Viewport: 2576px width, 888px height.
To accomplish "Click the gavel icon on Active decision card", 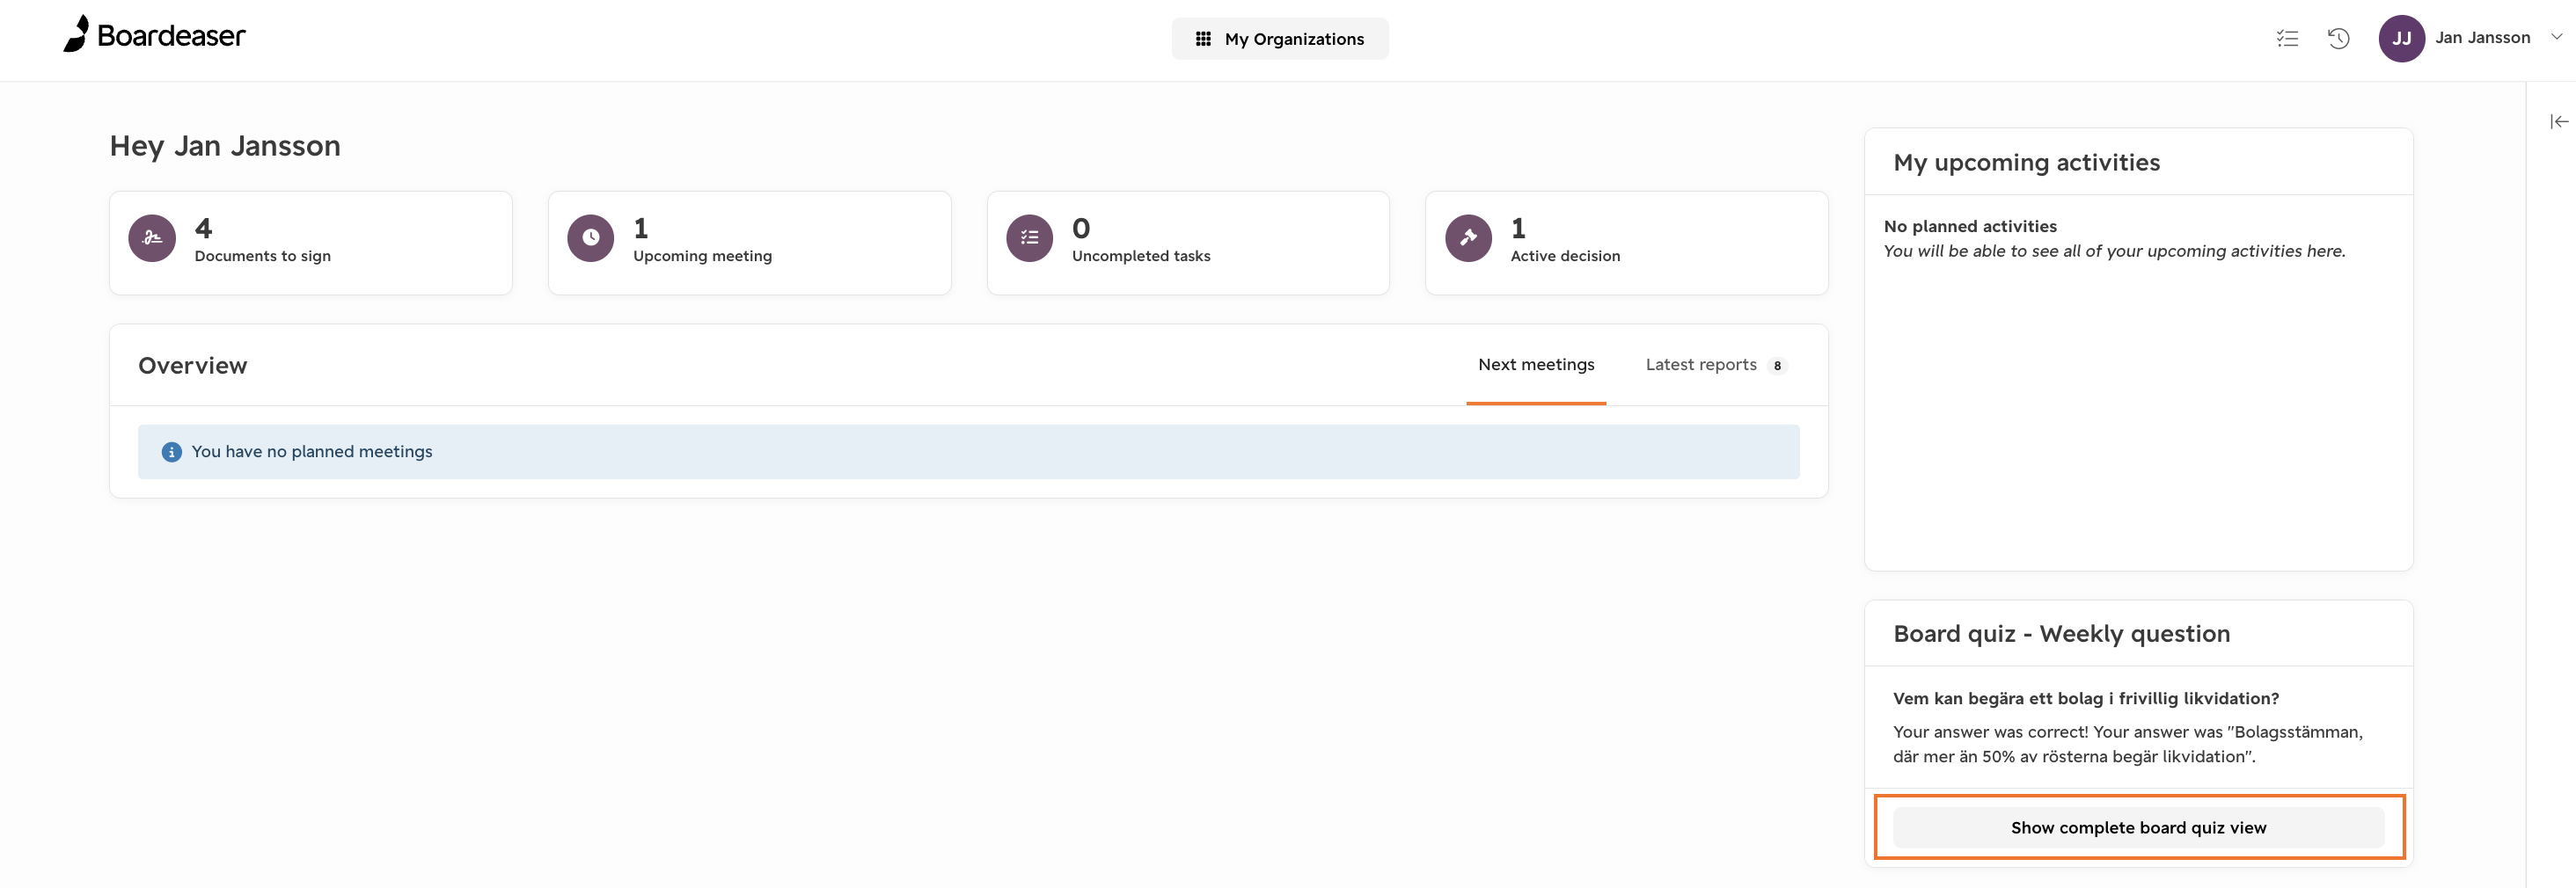I will click(x=1467, y=237).
